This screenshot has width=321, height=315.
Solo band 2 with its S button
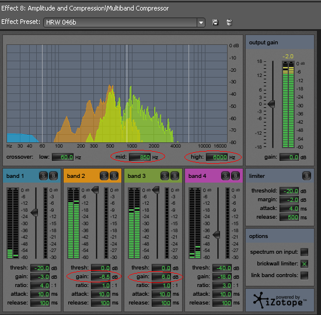(x=104, y=176)
